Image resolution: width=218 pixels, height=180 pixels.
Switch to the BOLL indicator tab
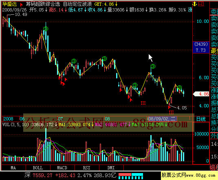38,168
